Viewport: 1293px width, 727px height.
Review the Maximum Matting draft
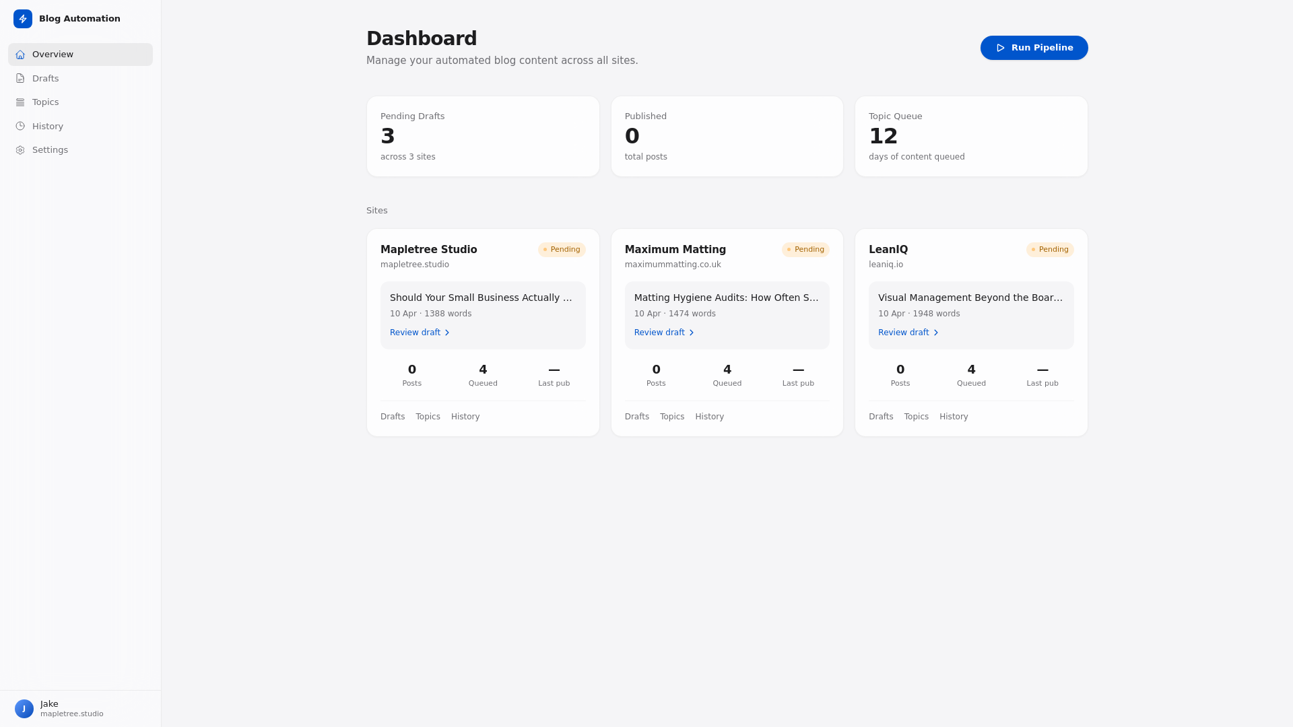click(x=664, y=333)
